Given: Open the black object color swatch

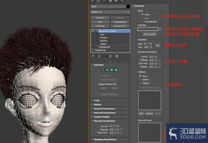Looking at the screenshot, I should (x=128, y=6).
